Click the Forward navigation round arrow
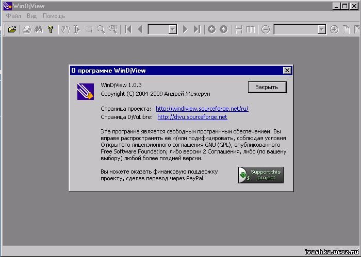 (223, 29)
